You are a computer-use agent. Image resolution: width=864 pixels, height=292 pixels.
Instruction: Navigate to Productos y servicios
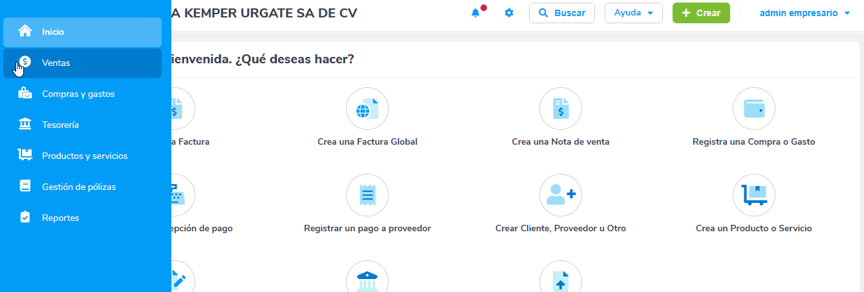click(x=84, y=156)
